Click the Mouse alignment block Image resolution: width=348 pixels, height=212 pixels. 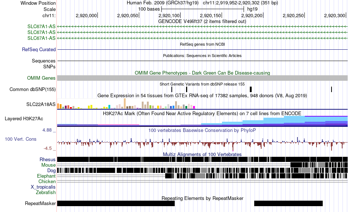coord(319,165)
